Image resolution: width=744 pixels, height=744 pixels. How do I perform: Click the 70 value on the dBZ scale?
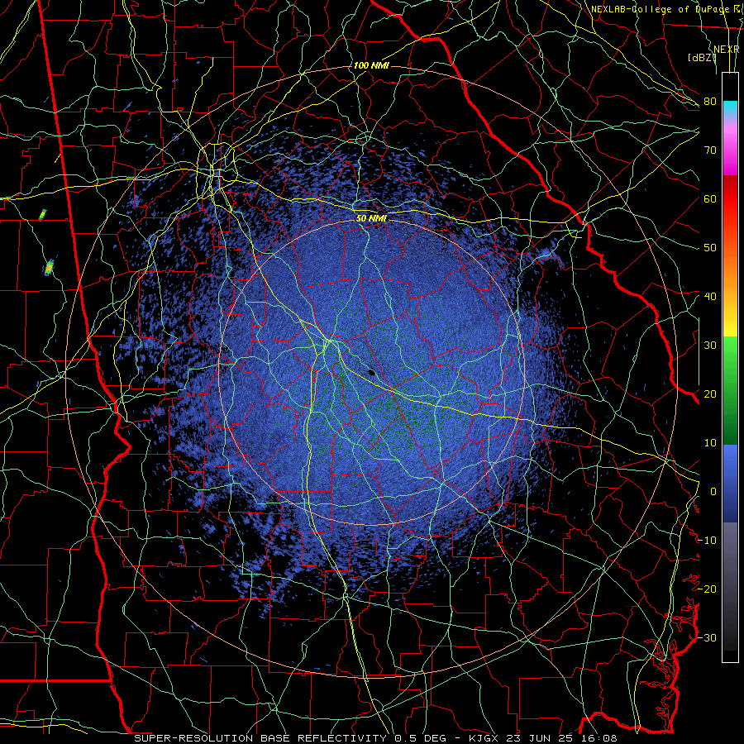710,150
